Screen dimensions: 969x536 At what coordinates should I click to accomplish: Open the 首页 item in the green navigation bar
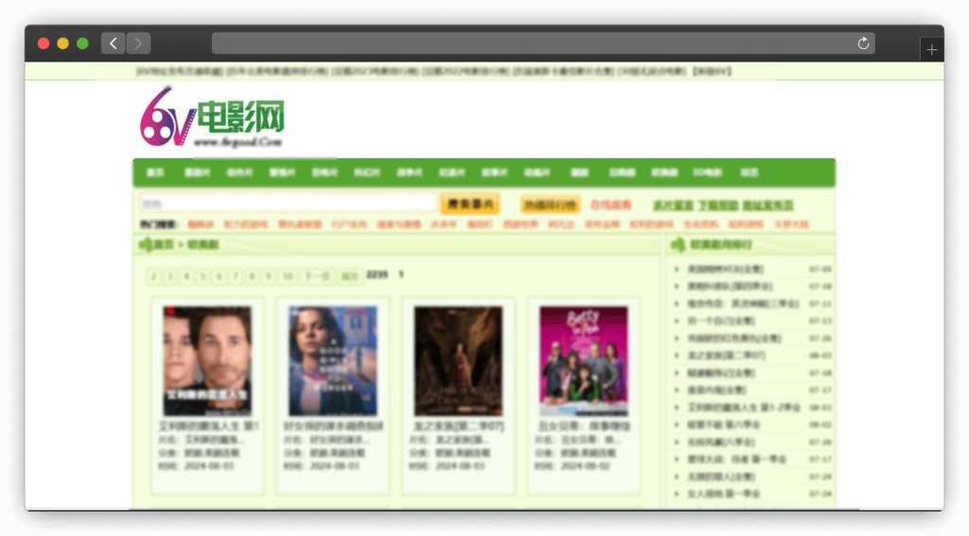point(155,173)
